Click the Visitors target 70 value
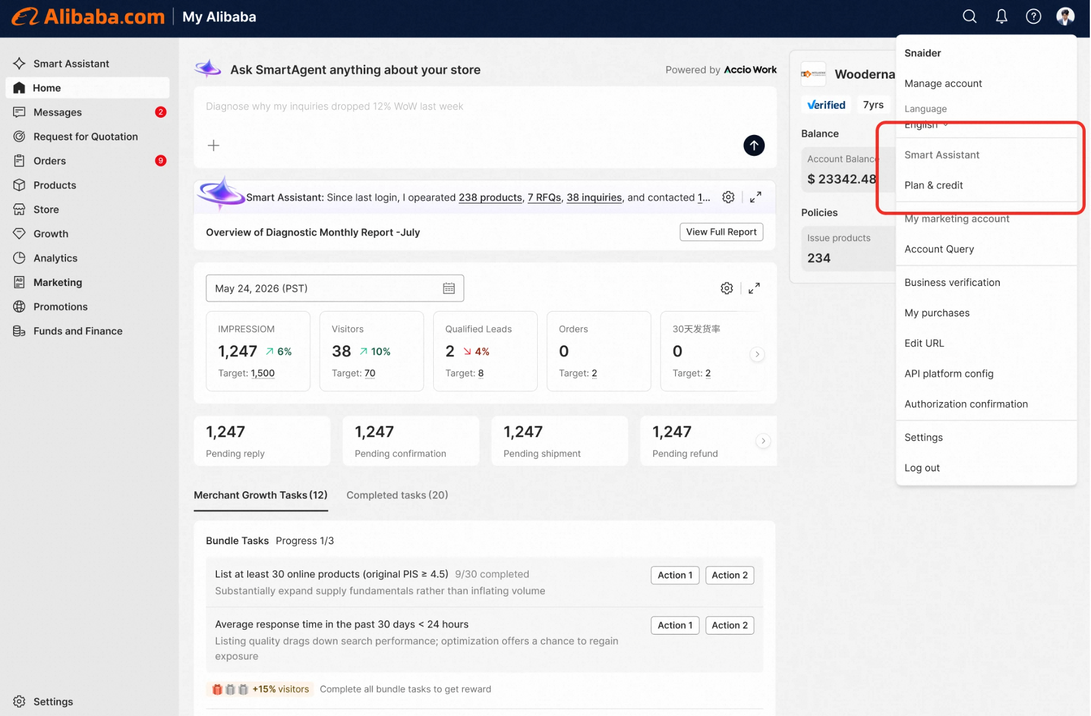 (370, 373)
